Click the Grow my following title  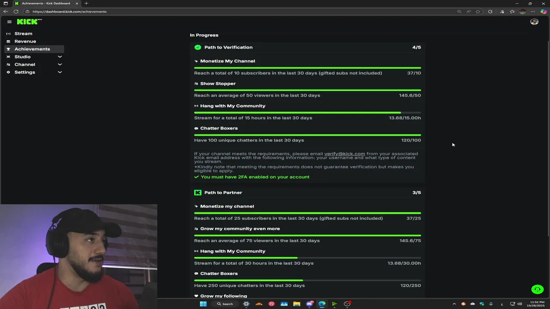[223, 296]
